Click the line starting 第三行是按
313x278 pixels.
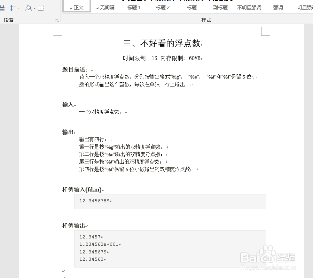121,162
